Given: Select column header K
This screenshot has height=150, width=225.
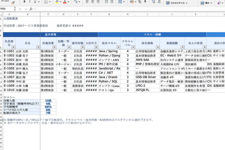Looking at the screenshot, I should pyautogui.click(x=196, y=14).
